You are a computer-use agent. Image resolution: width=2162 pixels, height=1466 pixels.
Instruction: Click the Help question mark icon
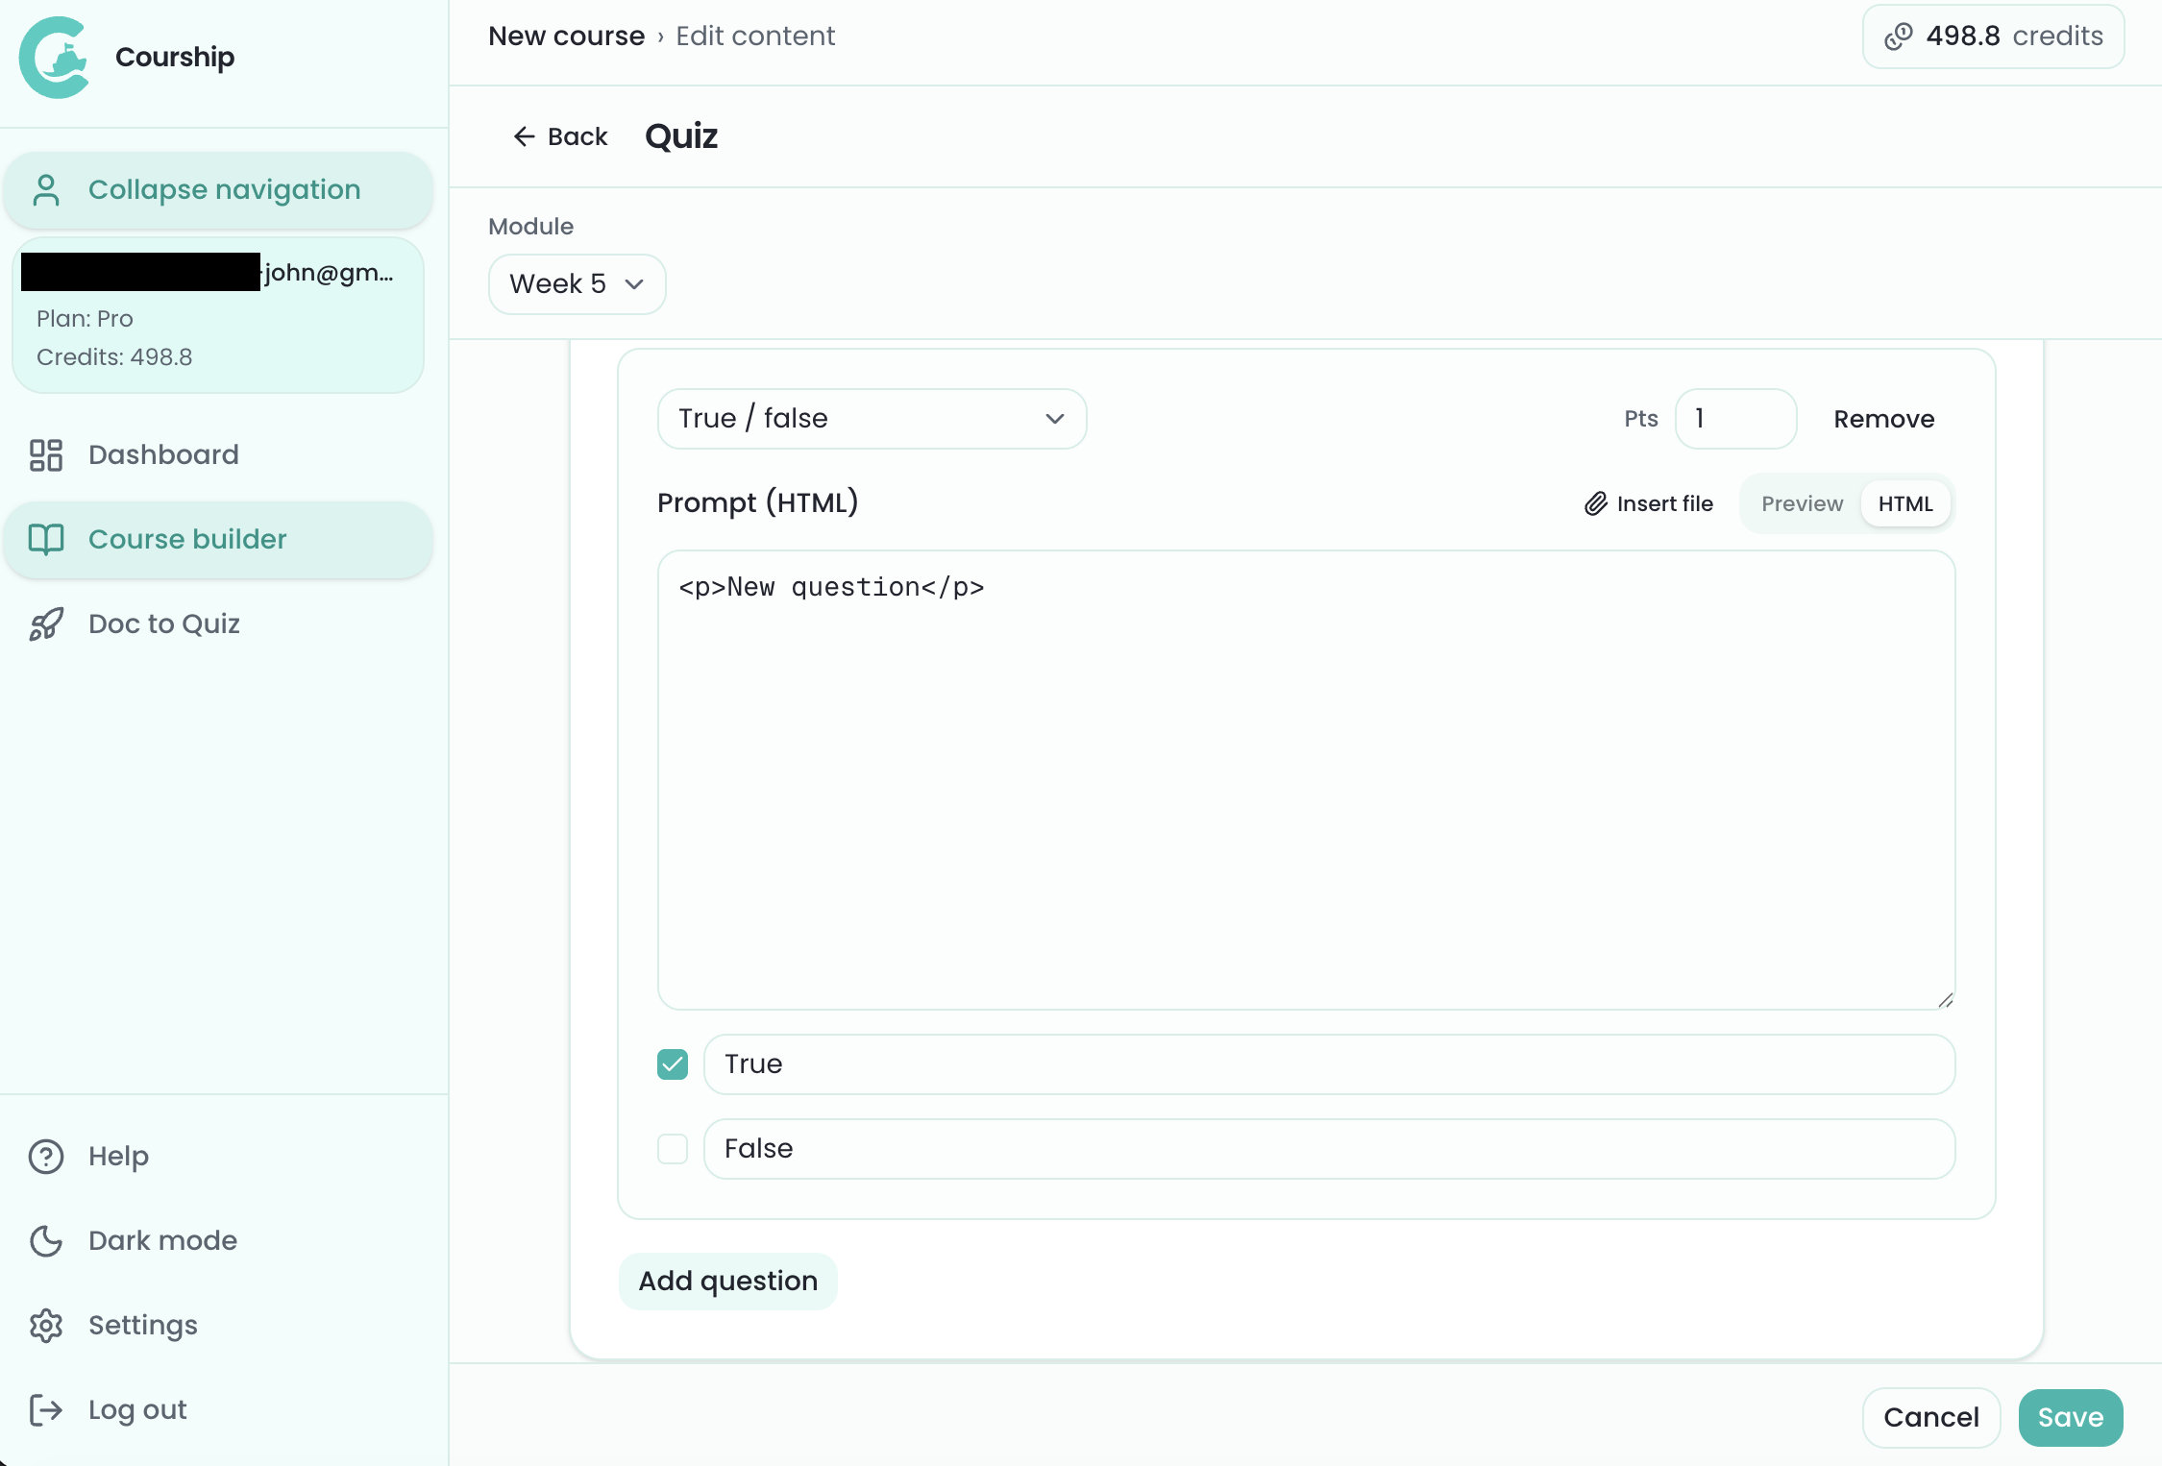(x=46, y=1157)
